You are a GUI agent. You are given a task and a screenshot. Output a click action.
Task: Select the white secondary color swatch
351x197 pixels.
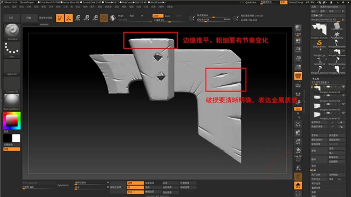(16, 138)
